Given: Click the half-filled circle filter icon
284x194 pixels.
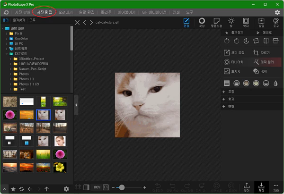Looking at the screenshot, I should coord(266,83).
